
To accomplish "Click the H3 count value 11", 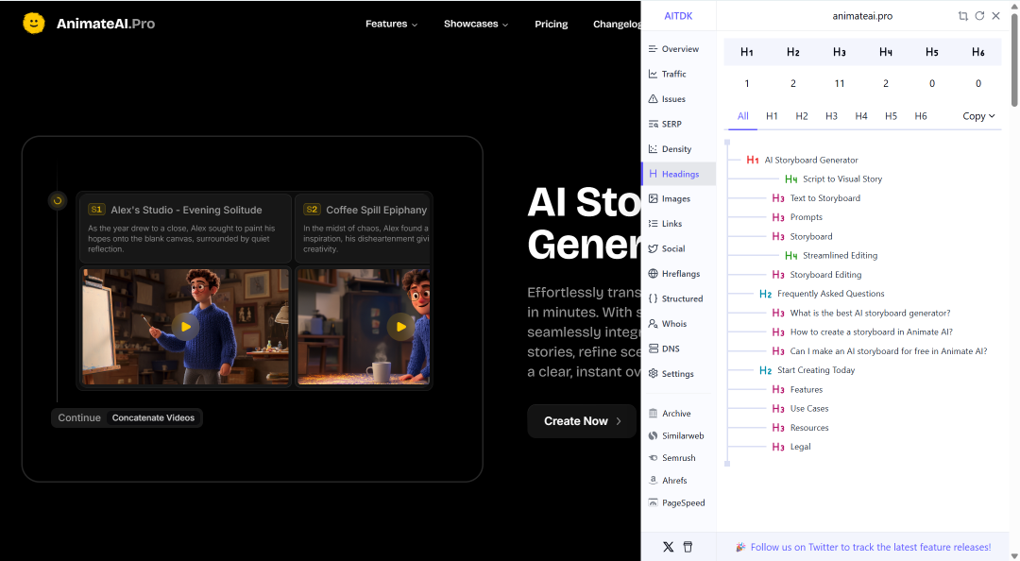I will [x=840, y=83].
